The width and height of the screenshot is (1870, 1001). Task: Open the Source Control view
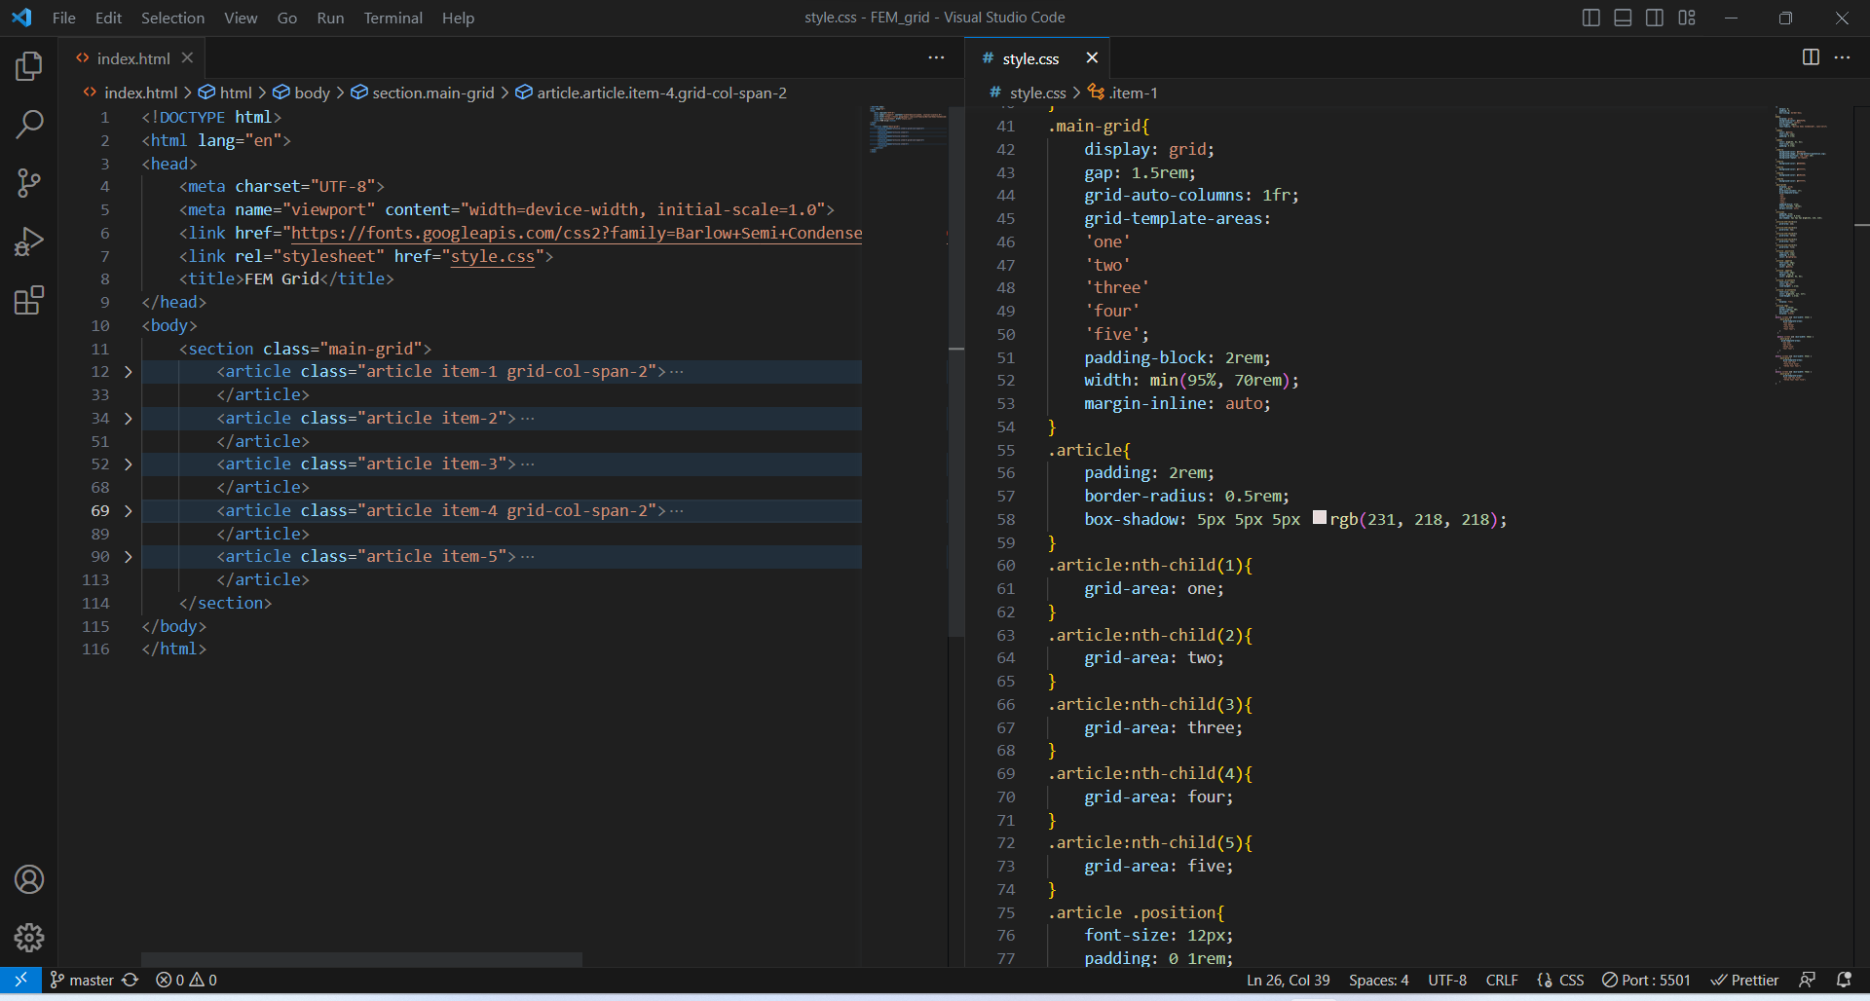(x=28, y=183)
